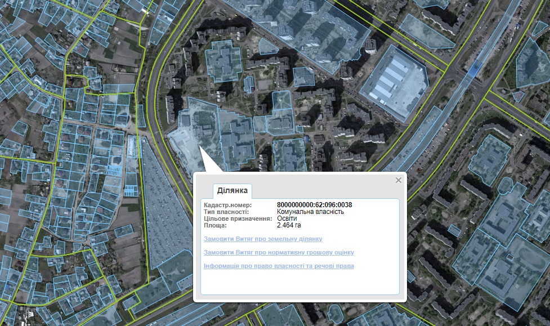Select the Ділянка tab
This screenshot has height=326, width=550.
232,191
